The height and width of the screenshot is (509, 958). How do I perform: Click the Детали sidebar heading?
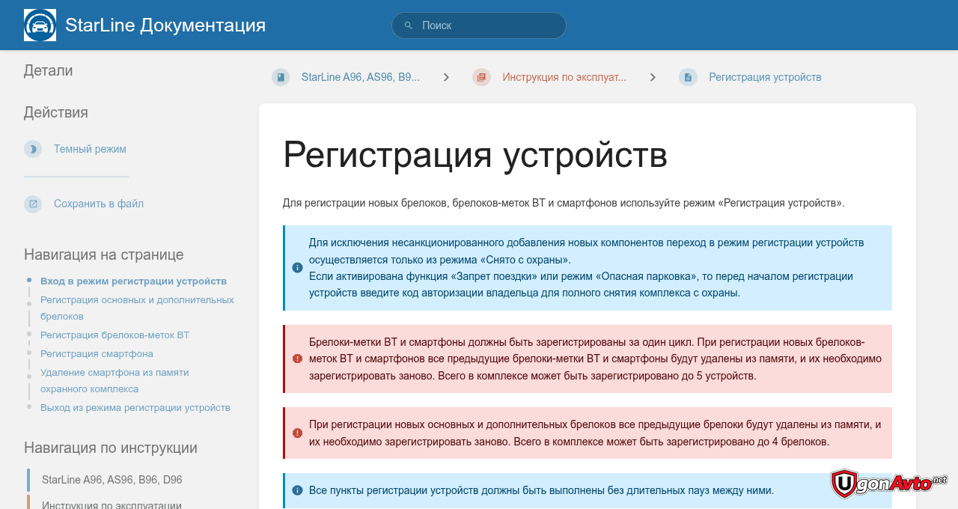49,70
